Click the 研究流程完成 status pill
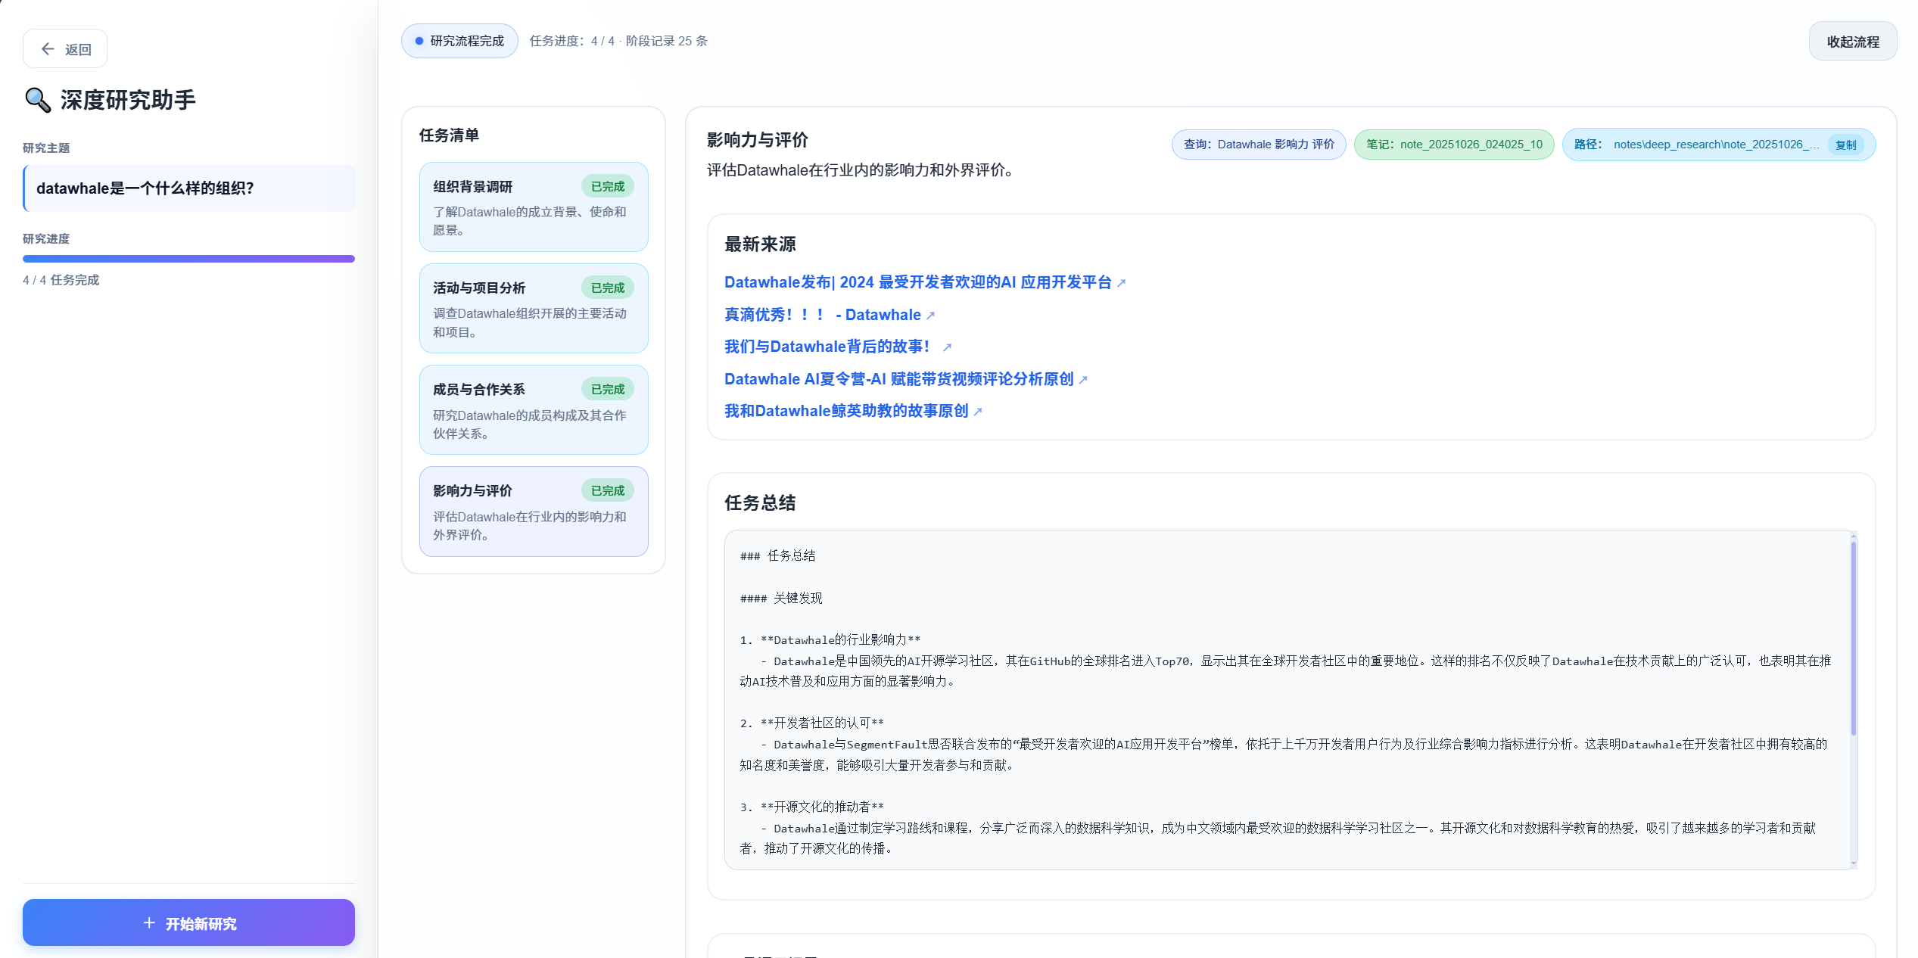 tap(459, 41)
